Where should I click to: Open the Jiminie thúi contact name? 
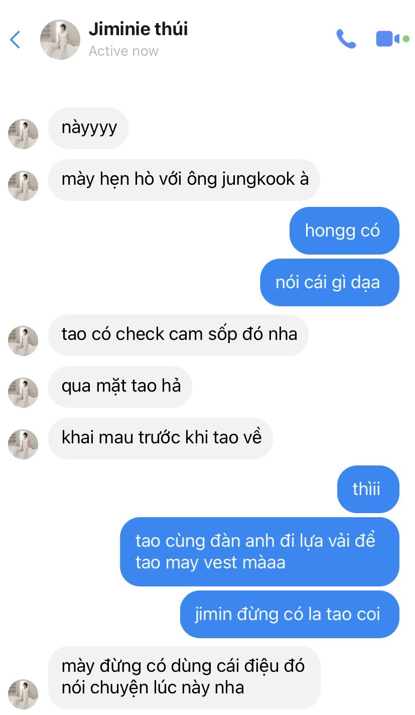click(x=138, y=29)
